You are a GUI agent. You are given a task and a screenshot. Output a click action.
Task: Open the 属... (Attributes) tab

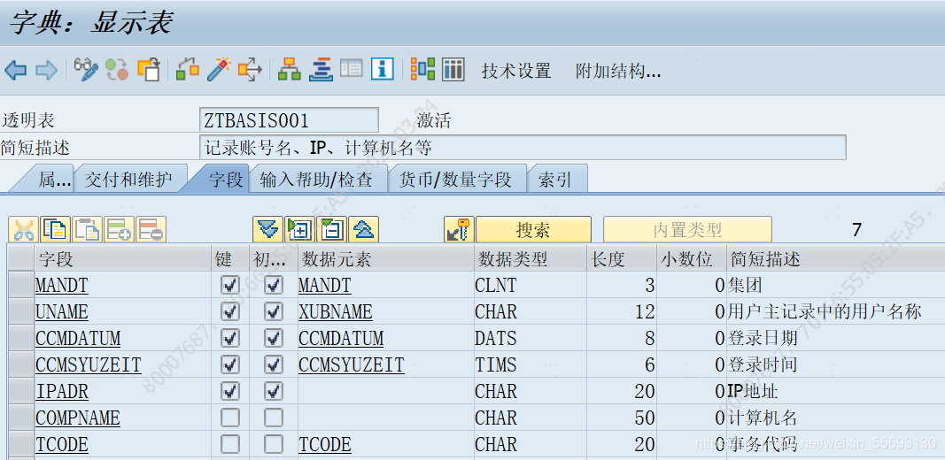(x=52, y=179)
